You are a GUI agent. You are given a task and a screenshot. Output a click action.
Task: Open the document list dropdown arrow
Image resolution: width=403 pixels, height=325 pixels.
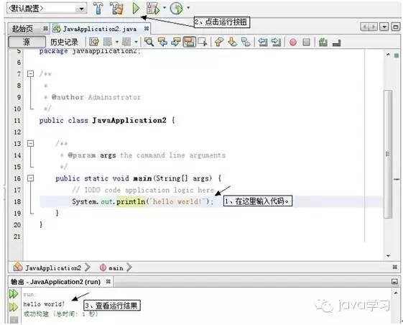click(x=384, y=27)
